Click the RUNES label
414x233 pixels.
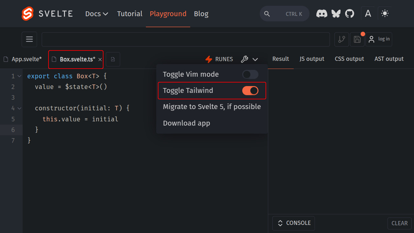[224, 59]
